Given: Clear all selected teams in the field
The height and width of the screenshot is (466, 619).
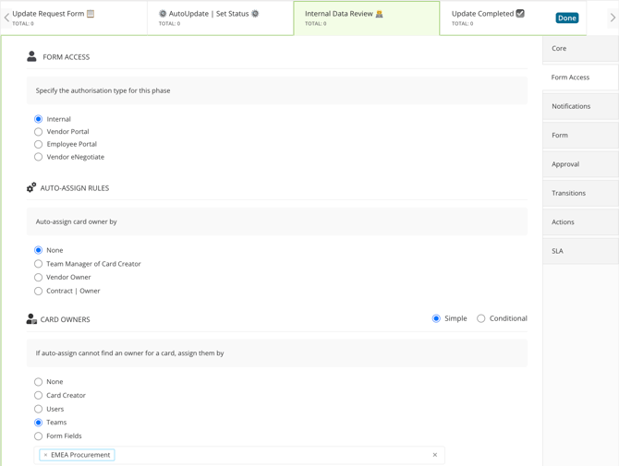Looking at the screenshot, I should pyautogui.click(x=434, y=455).
